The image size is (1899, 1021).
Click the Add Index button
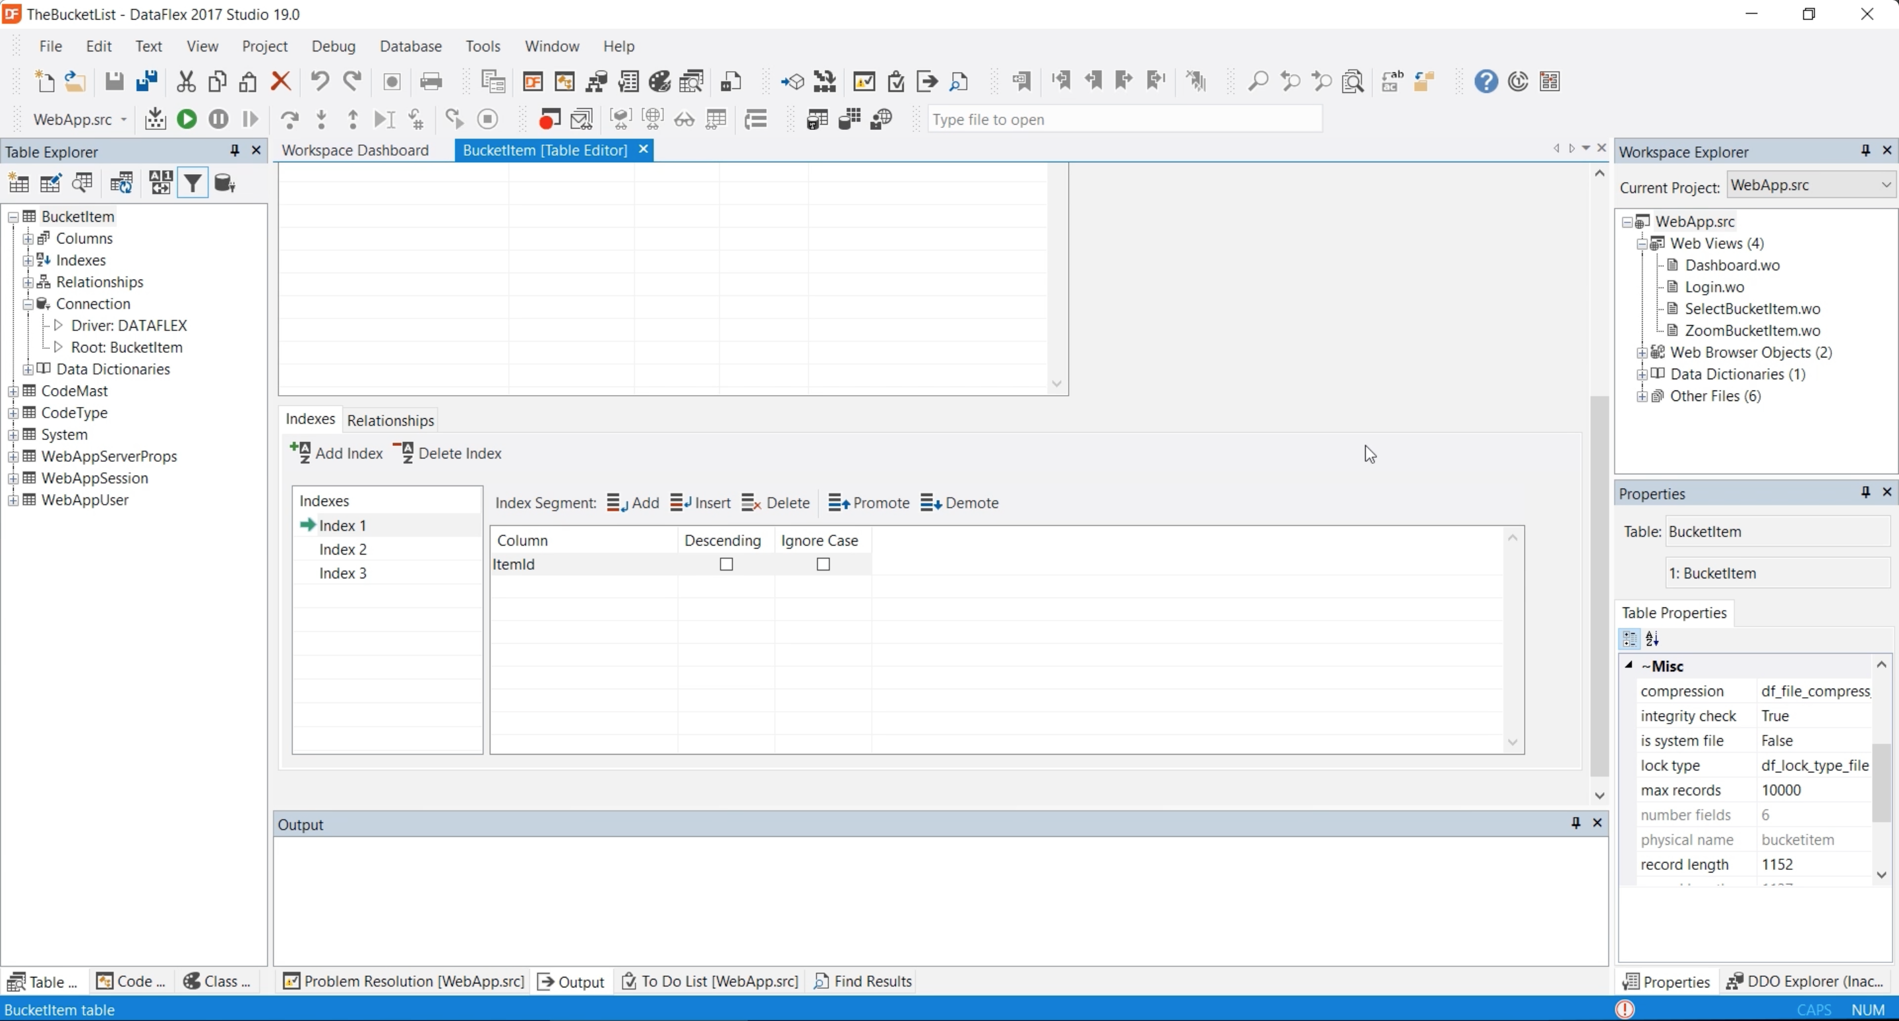click(336, 453)
